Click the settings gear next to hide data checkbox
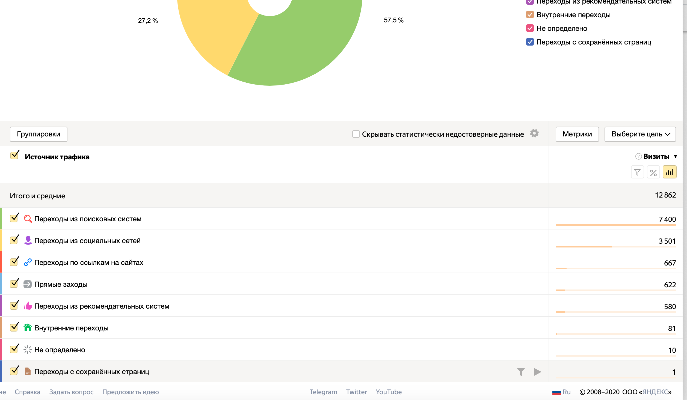Screen dimensions: 687x400 (534, 133)
